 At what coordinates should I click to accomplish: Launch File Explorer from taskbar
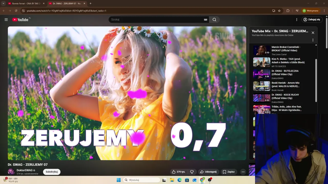coord(172,180)
